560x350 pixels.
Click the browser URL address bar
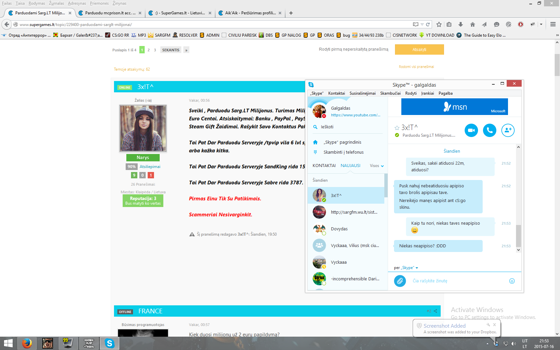tap(213, 24)
